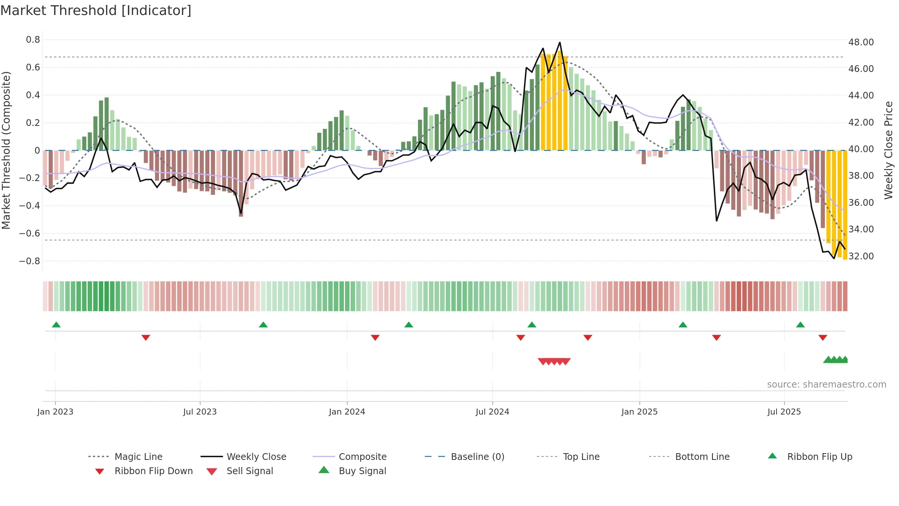This screenshot has width=899, height=506.
Task: Toggle the Ribbon Flip Up legend entry
Action: pos(810,457)
